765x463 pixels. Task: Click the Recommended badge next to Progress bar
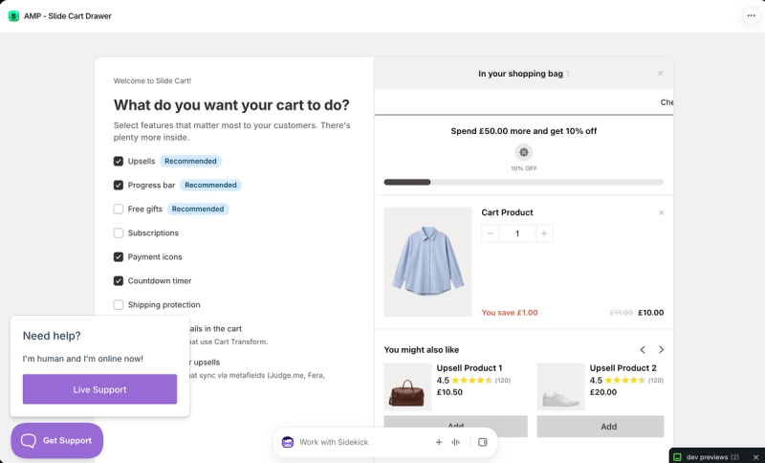[210, 185]
